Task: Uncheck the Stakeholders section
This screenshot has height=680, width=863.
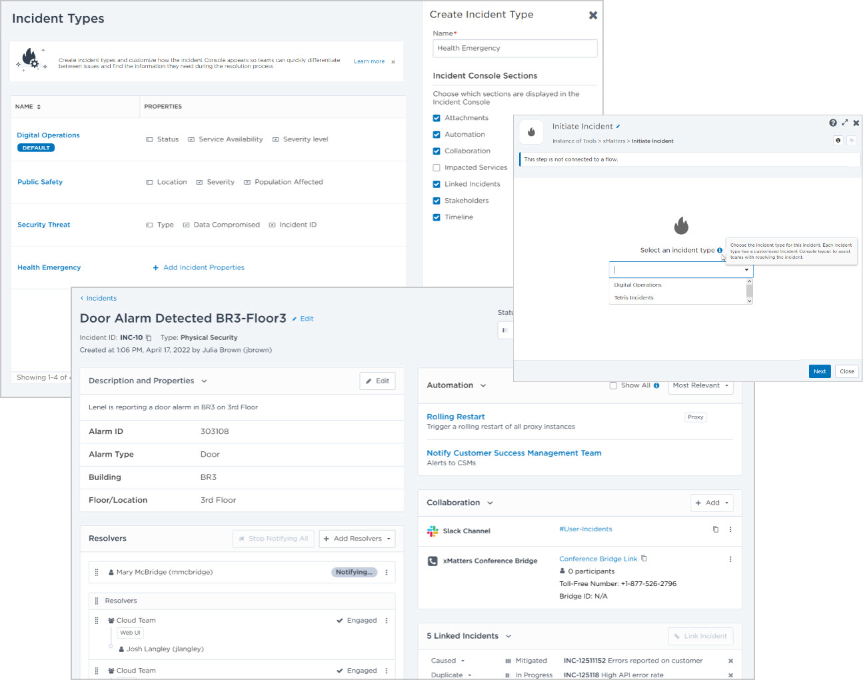Action: click(x=436, y=201)
